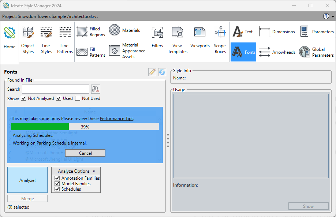Click 'Analyzing Schedules.' status text
The image size is (336, 217).
[33, 135]
